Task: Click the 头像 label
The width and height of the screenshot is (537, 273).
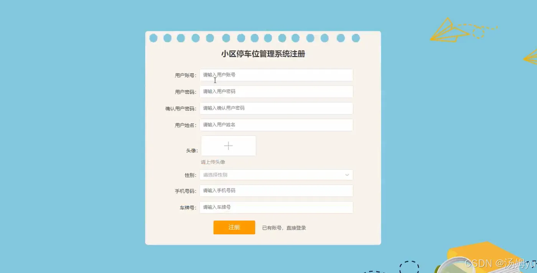Action: point(192,151)
